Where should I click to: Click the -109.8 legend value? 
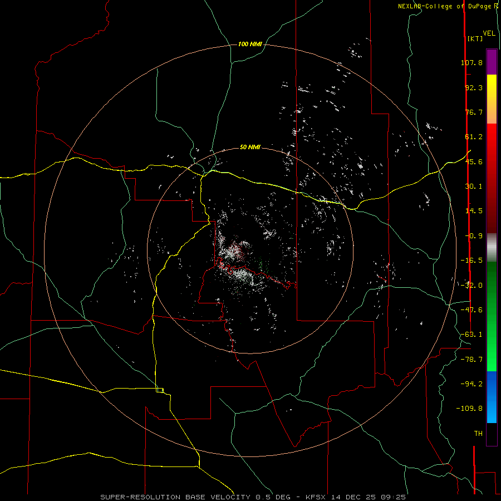click(x=469, y=409)
